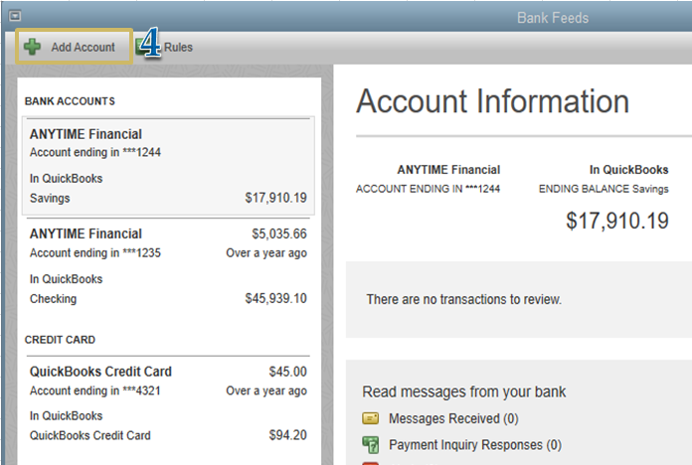Open the Payment Inquiry Responses (0) link
Viewport: 692px width, 465px height.
point(474,445)
